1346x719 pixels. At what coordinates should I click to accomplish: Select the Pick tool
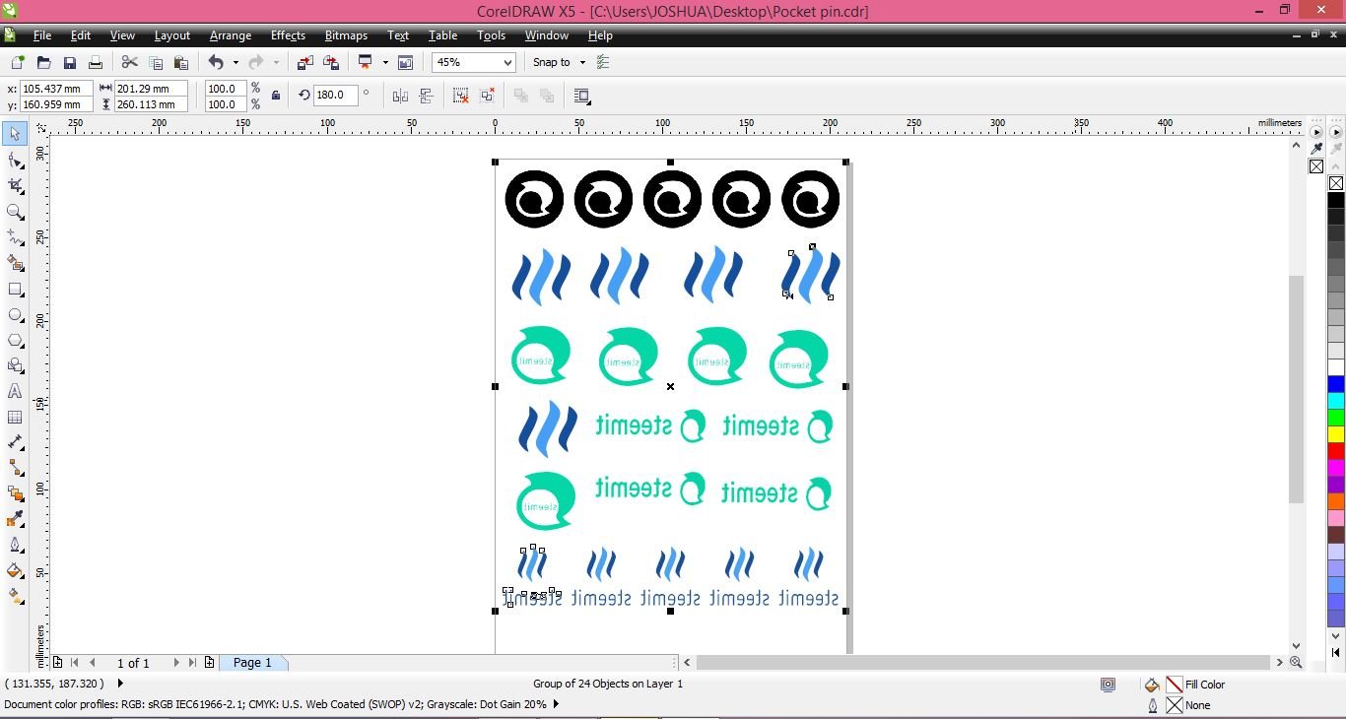tap(15, 134)
